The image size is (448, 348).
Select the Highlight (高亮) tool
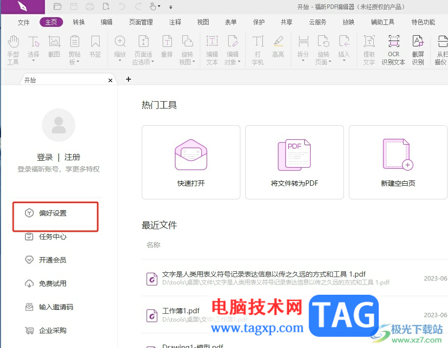pyautogui.click(x=278, y=46)
